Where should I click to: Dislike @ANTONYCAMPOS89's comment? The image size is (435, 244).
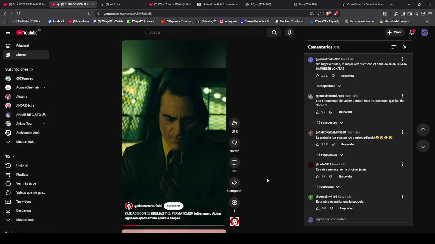click(x=333, y=144)
